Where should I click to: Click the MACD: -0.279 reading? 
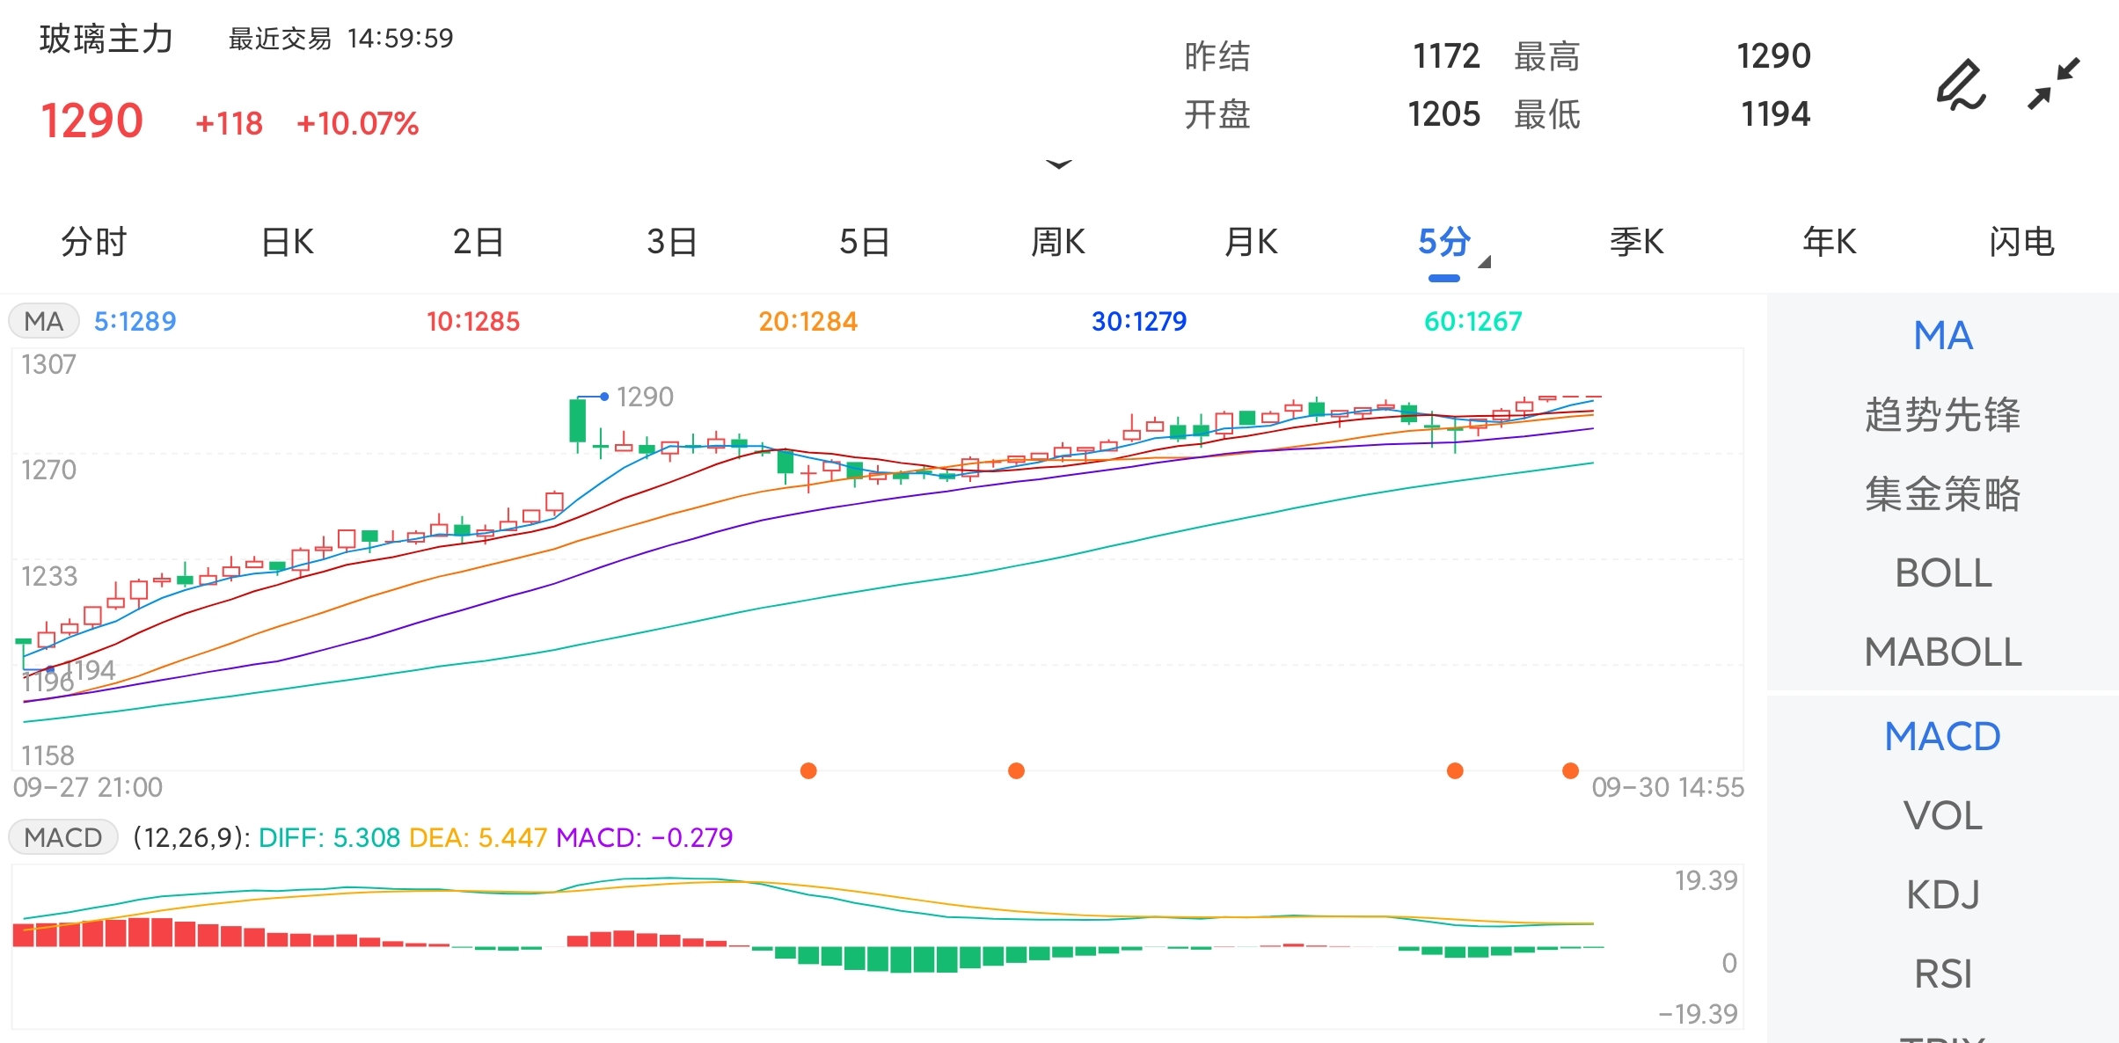click(x=645, y=837)
